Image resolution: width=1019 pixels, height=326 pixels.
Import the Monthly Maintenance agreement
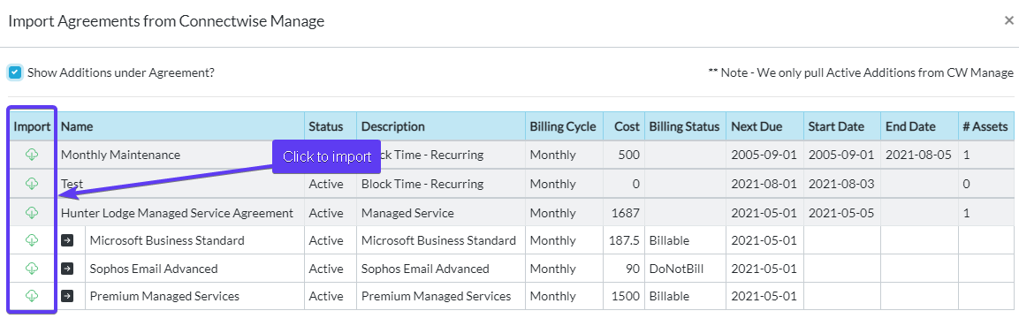(x=32, y=155)
